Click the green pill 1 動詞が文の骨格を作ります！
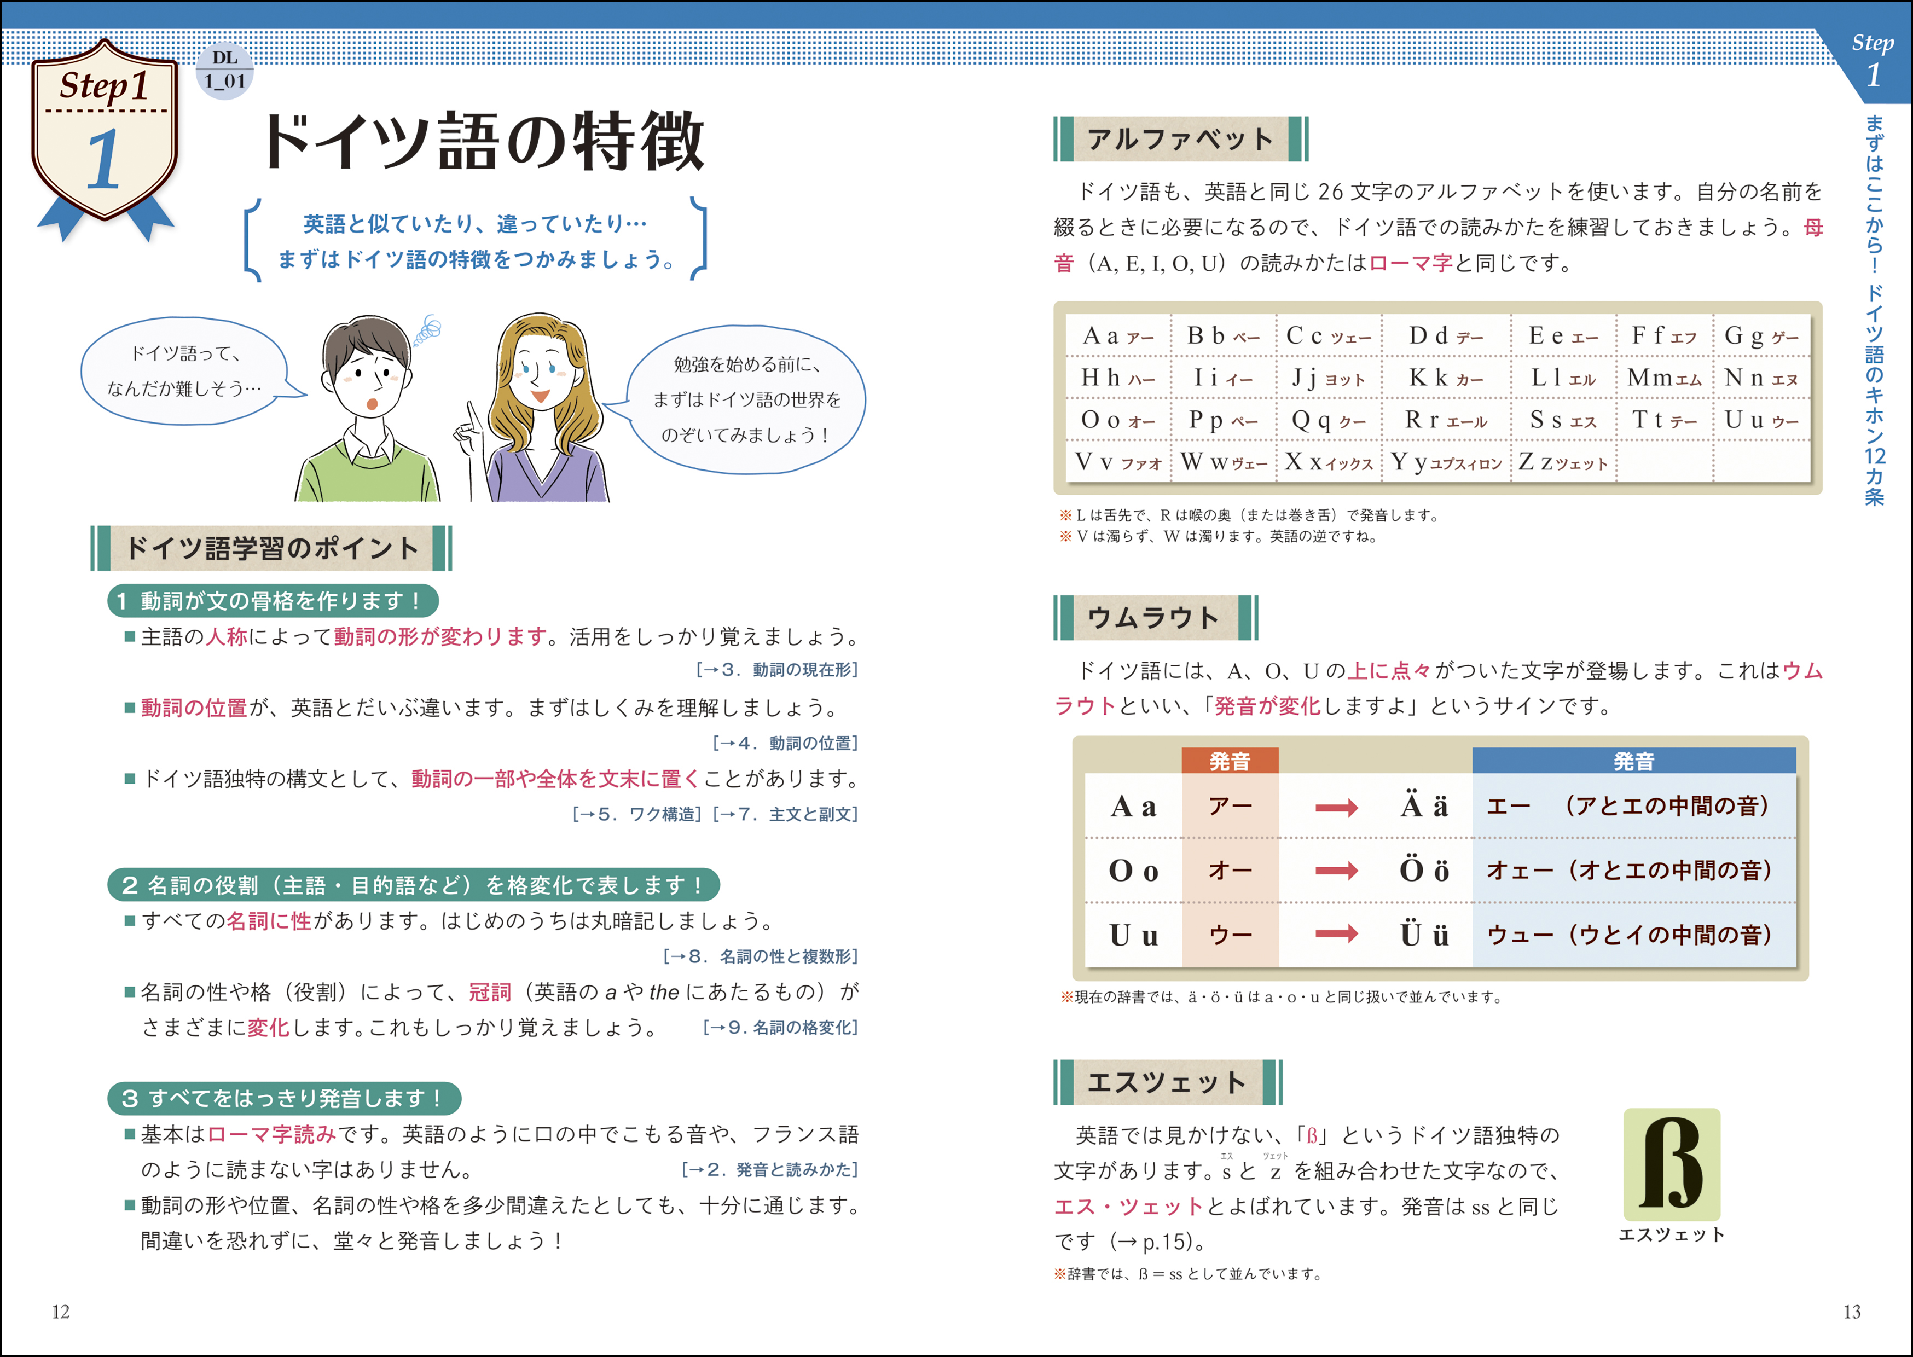 273,601
